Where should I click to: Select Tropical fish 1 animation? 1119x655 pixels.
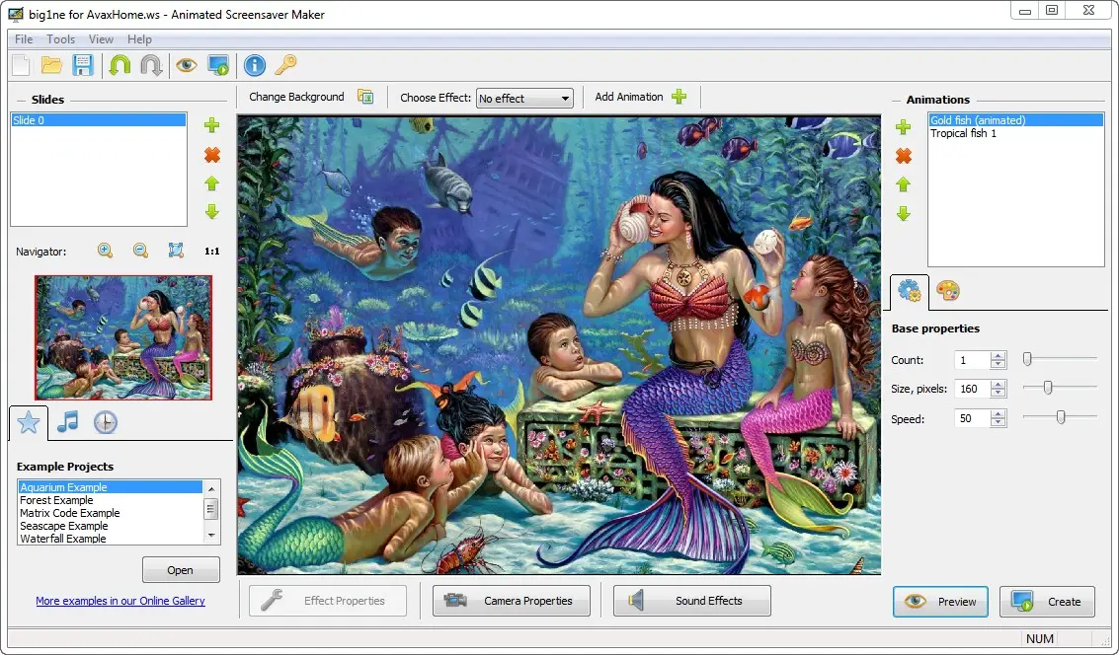(x=1015, y=133)
